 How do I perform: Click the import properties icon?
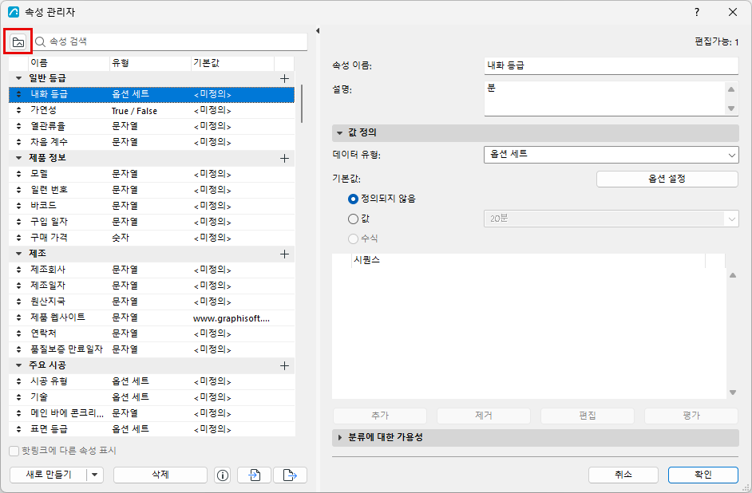point(254,475)
